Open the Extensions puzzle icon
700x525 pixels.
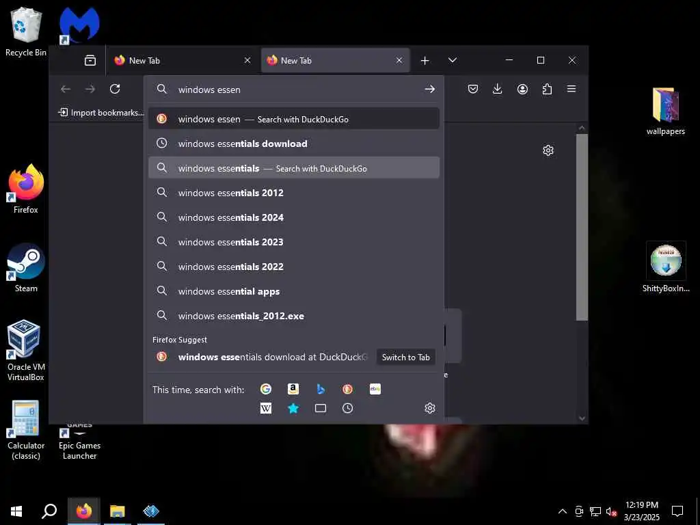point(547,90)
